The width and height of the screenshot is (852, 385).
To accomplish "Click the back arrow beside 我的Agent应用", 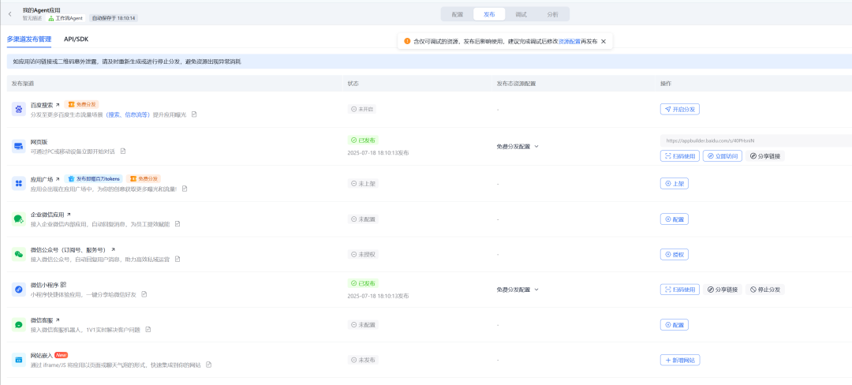I will 10,13.
